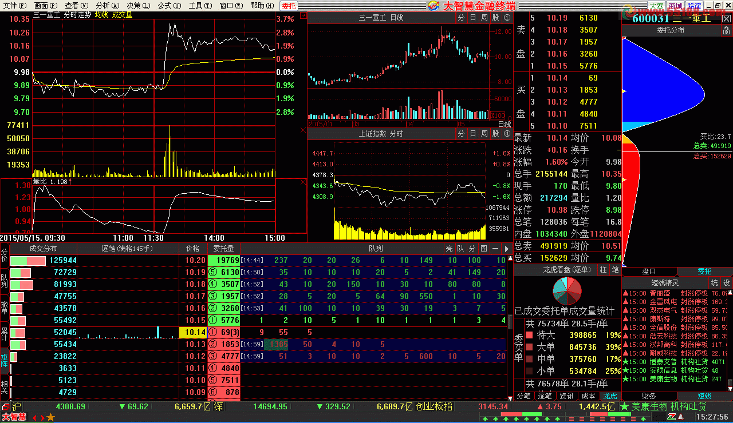
Task: Toggle 分 option in queue header
Action: (x=472, y=249)
